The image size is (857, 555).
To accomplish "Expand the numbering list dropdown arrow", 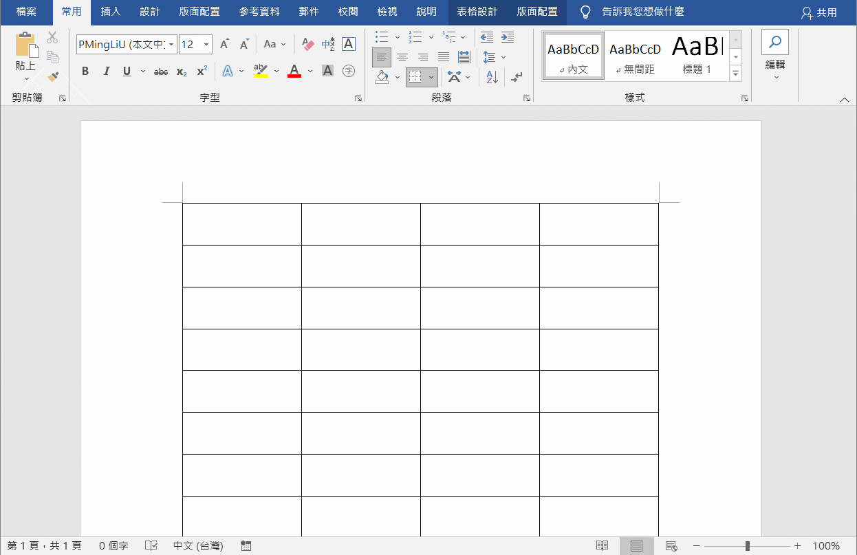I will (431, 37).
